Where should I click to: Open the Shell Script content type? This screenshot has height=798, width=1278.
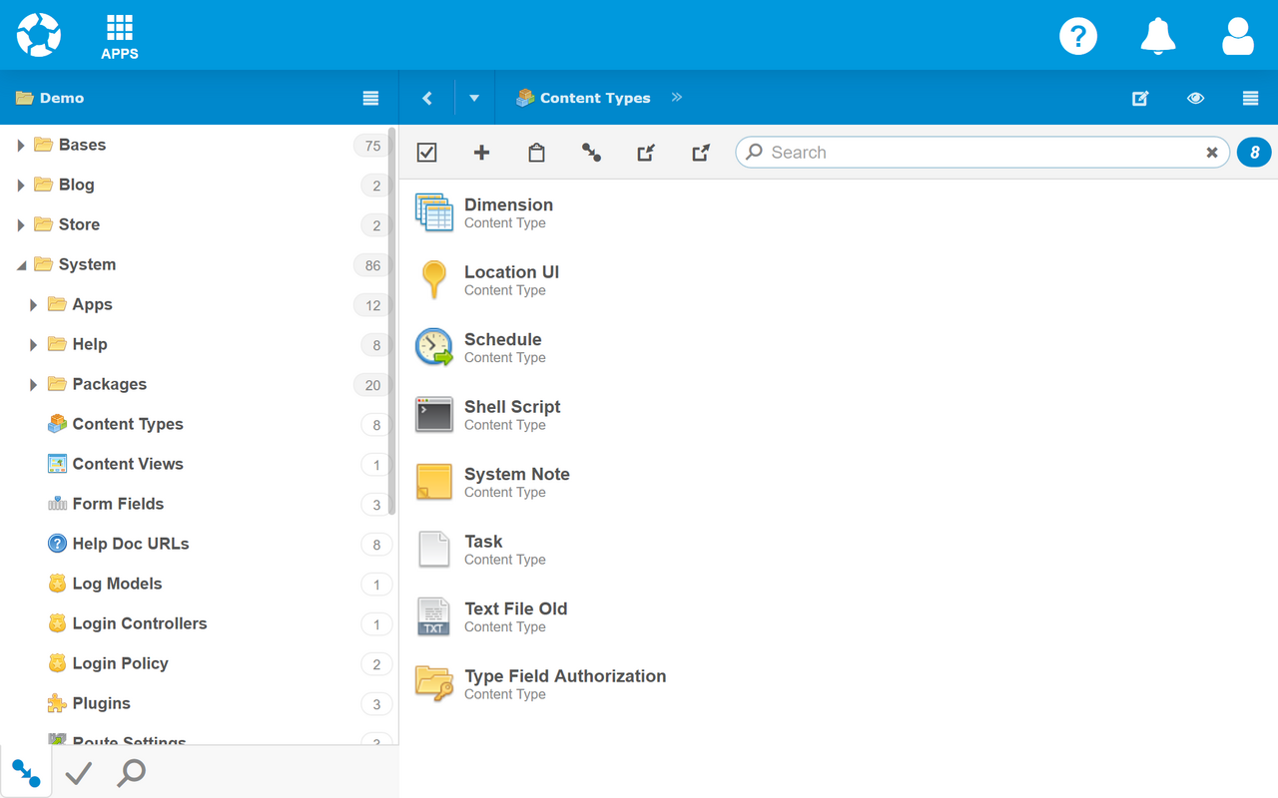coord(512,407)
